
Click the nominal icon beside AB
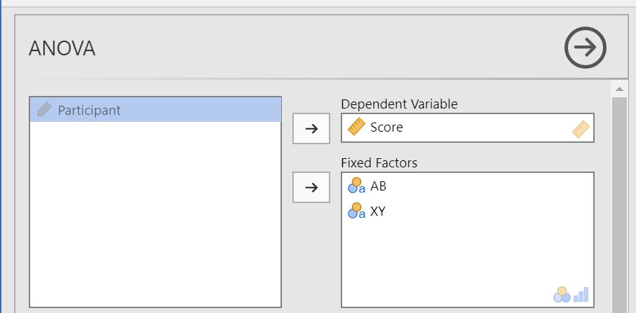(x=357, y=187)
